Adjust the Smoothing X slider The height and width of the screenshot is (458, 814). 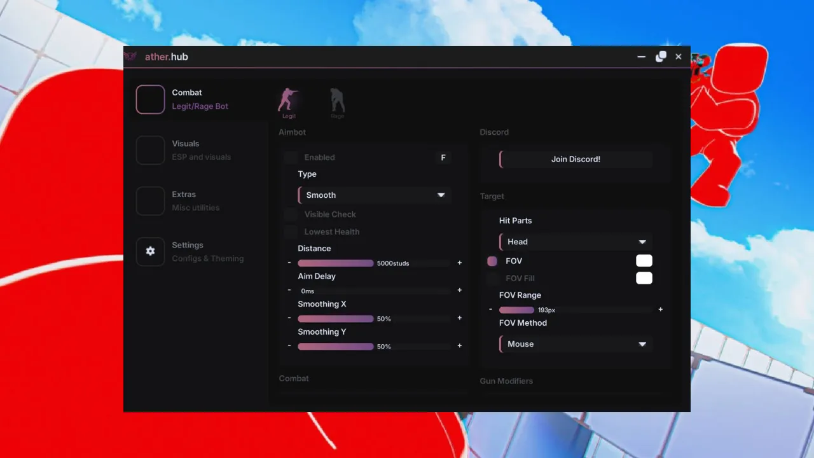point(375,319)
